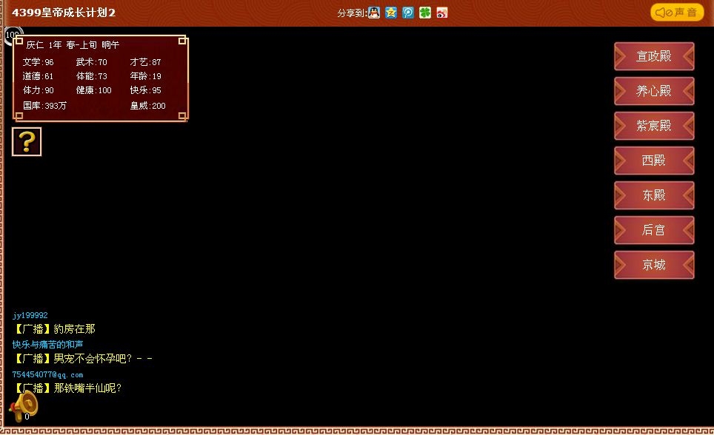This screenshot has height=435, width=714.
Task: Click the round level badge at top-left
Action: point(10,34)
